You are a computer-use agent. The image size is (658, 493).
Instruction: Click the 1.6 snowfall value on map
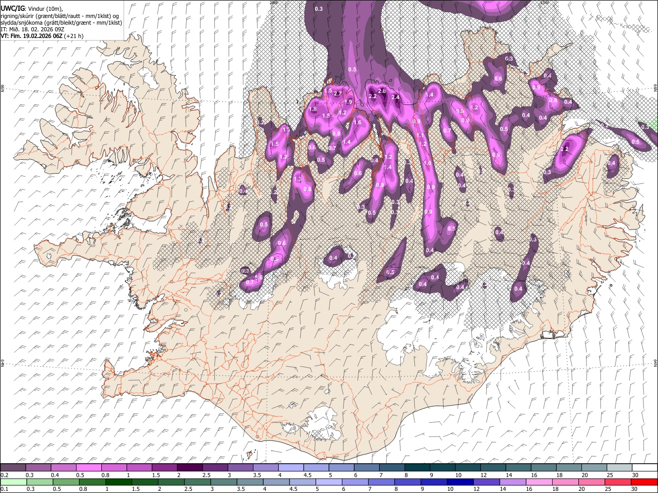pyautogui.click(x=357, y=123)
